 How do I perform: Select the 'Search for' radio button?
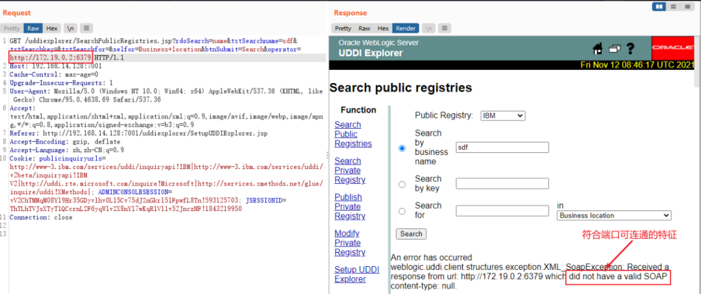coord(402,211)
